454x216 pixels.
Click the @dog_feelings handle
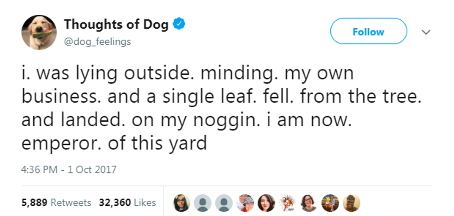click(x=97, y=42)
